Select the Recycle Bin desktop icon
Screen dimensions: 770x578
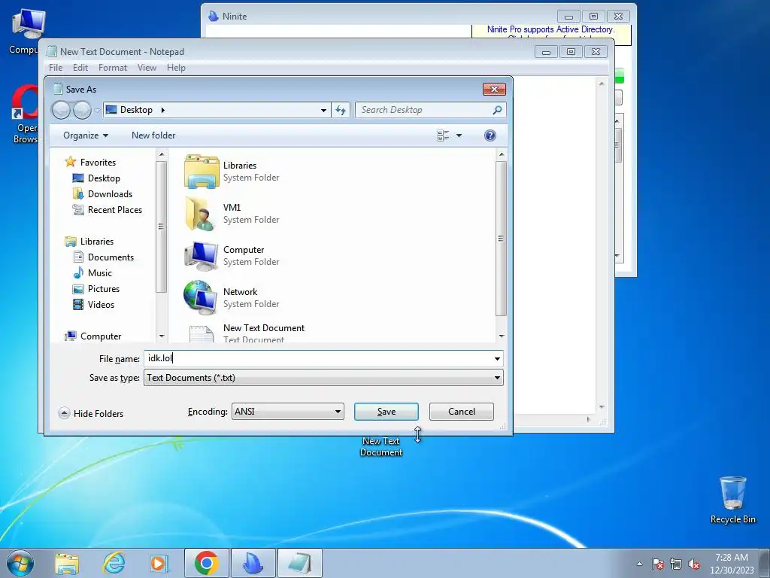point(732,500)
